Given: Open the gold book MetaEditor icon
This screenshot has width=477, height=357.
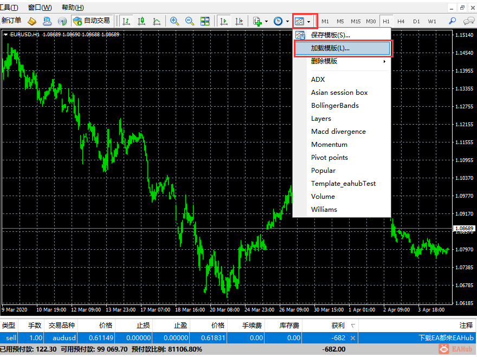Looking at the screenshot, I should 32,21.
